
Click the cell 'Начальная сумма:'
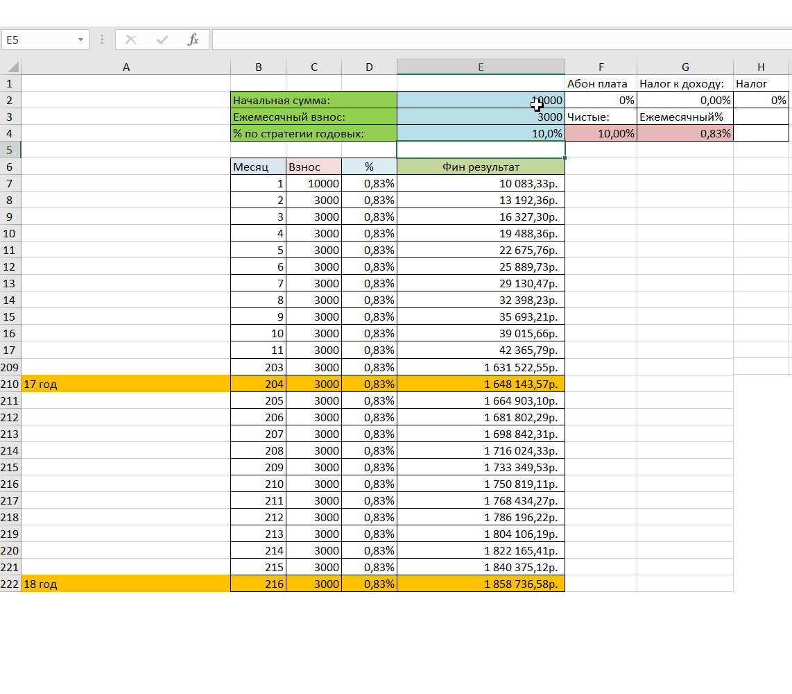click(313, 100)
